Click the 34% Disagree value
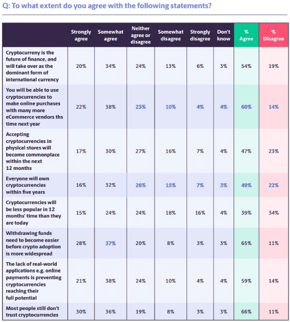290x322 pixels. [274, 213]
